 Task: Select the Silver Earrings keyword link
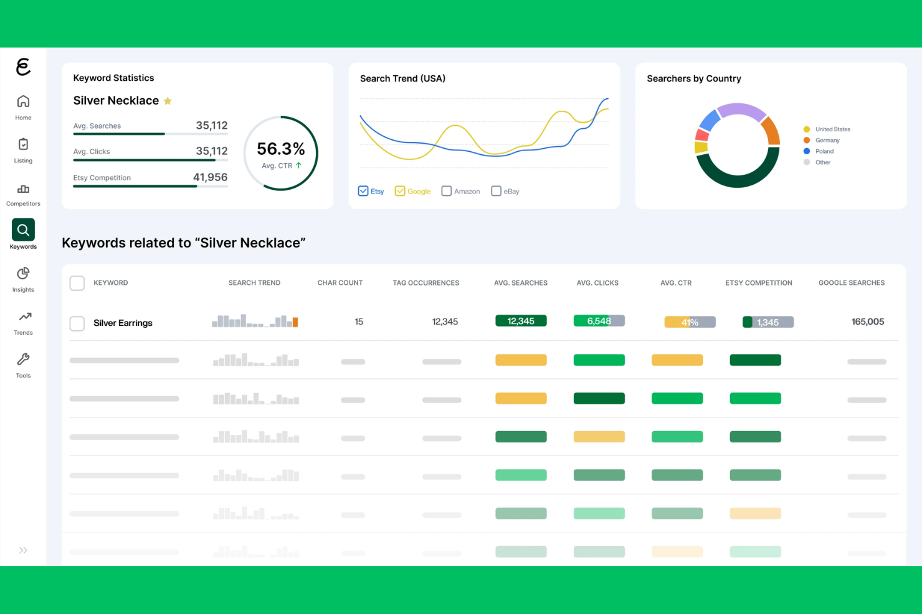[122, 323]
